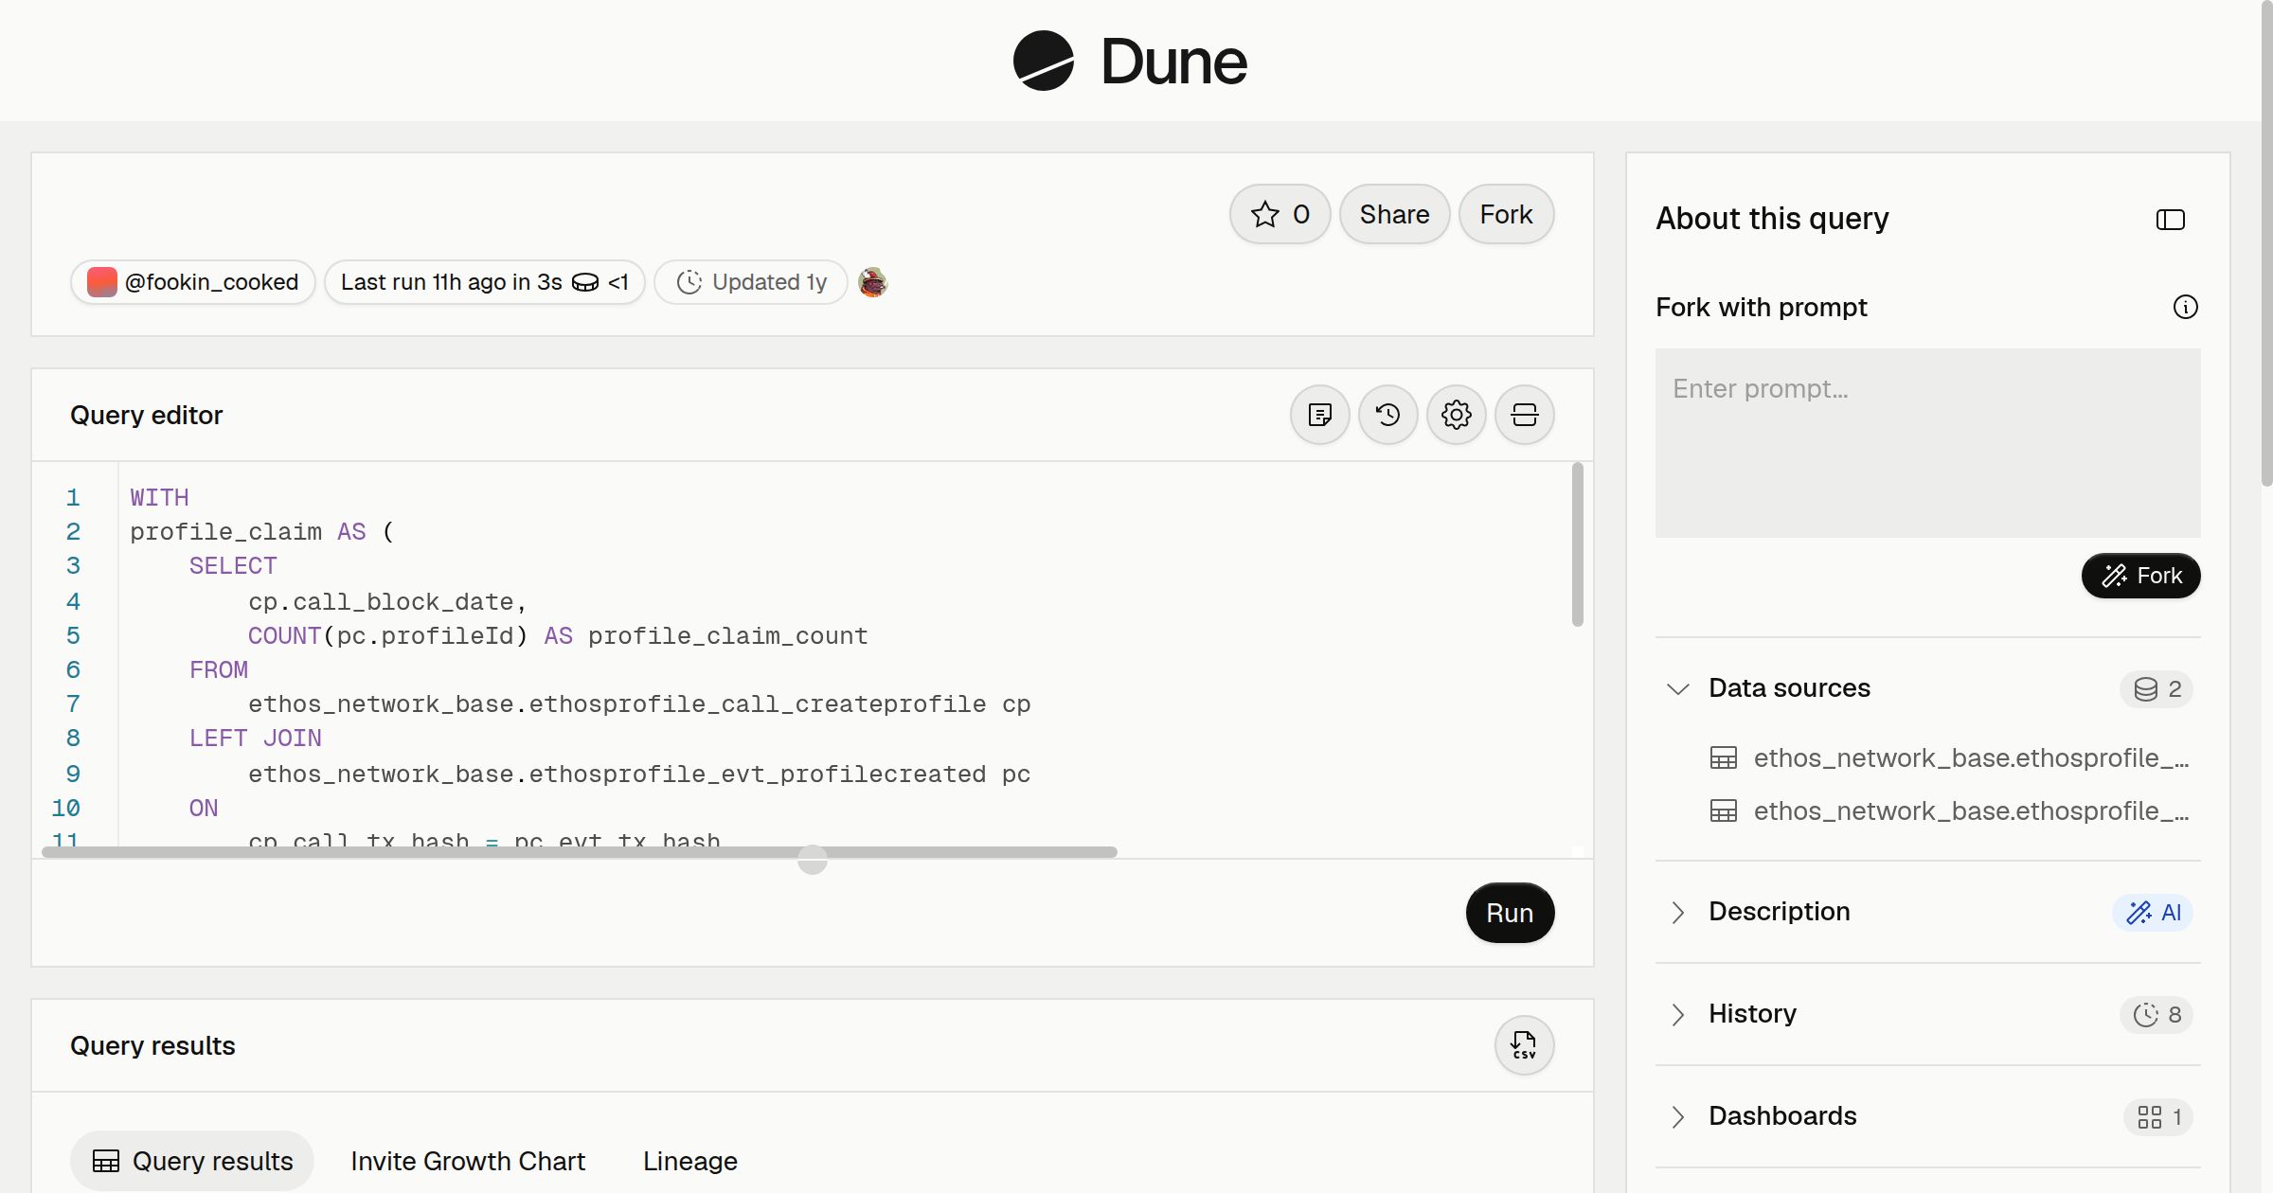This screenshot has height=1193, width=2273.
Task: Open second ethos_network_base.ethosprofile table source
Action: click(x=1949, y=810)
